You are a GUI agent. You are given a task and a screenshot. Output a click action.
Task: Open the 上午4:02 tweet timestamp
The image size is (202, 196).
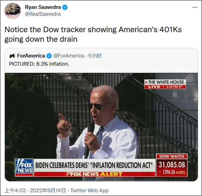point(15,190)
